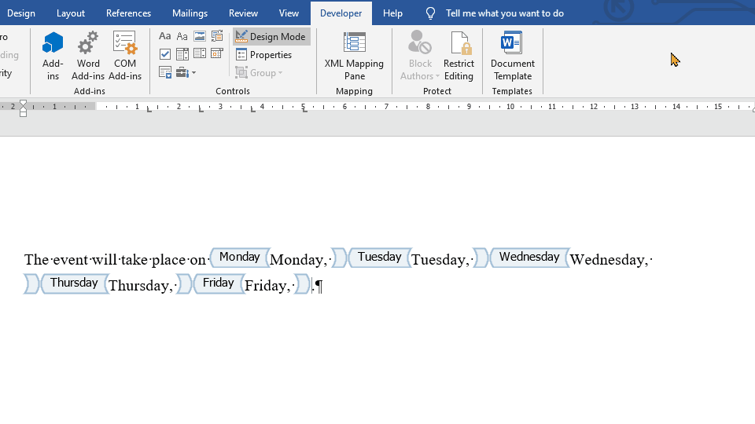
Task: Insert a Drop-Down List content control
Action: (199, 54)
